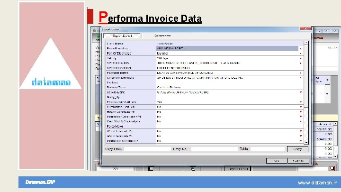Click scroll-up arrow of export detail grid
Image resolution: width=341 pixels, height=192 pixels.
pos(306,43)
